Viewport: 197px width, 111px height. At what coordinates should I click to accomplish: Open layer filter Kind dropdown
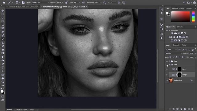[x=171, y=50]
